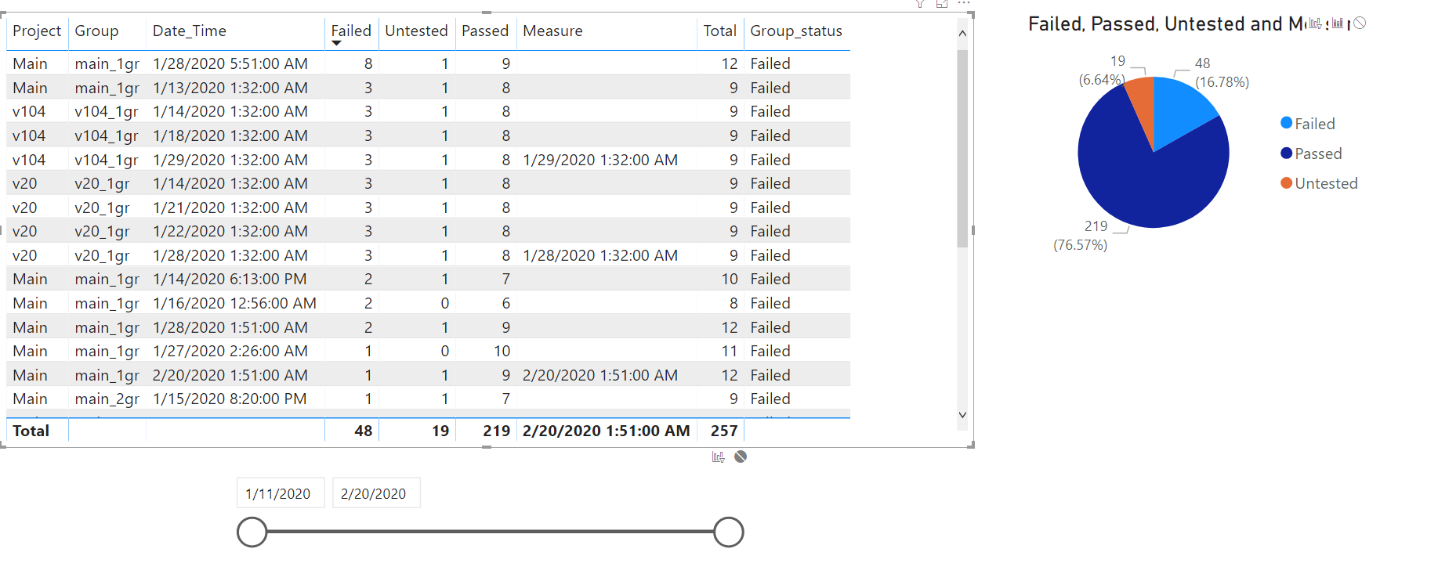This screenshot has height=563, width=1438.
Task: Click the sort arrow under the Failed header
Action: tap(336, 43)
